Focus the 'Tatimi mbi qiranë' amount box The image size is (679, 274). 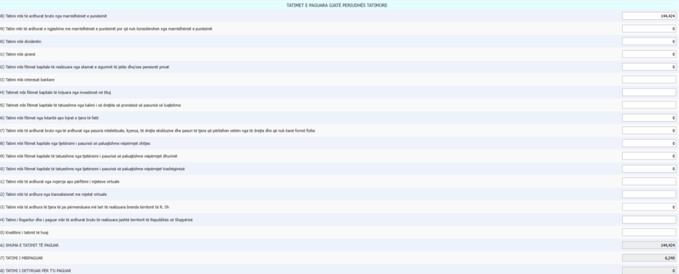point(648,54)
